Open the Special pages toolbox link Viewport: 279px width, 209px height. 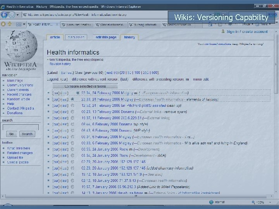(17, 162)
